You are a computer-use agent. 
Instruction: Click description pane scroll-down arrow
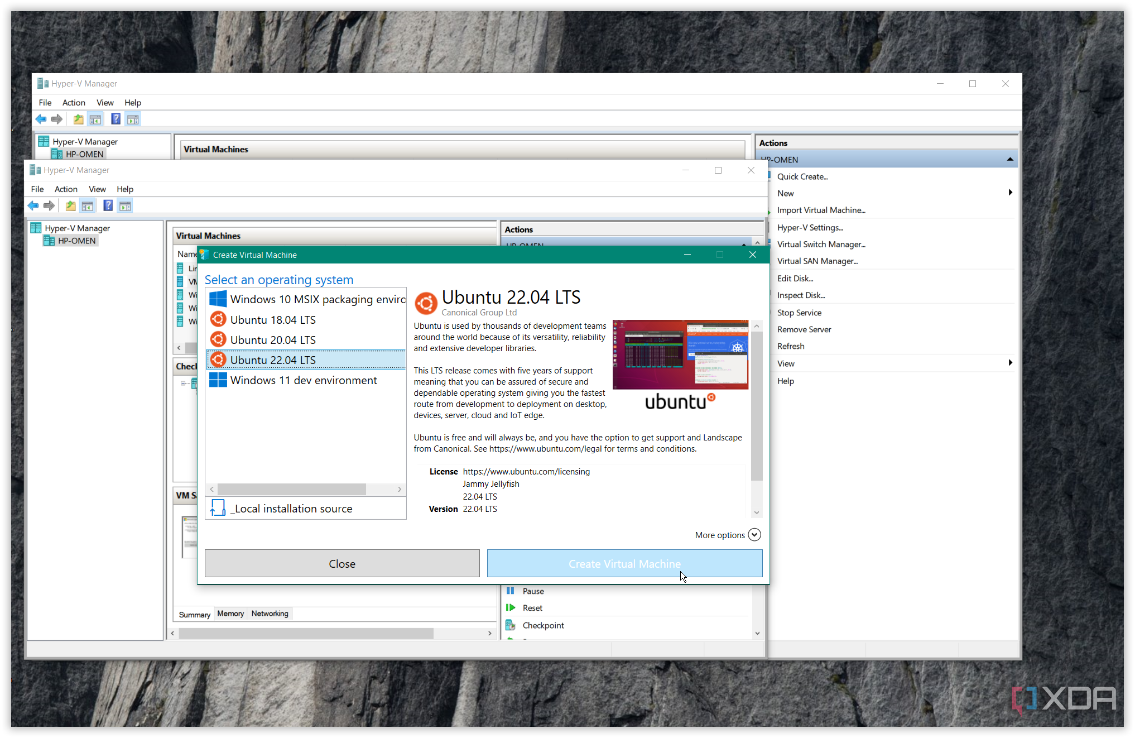click(x=757, y=512)
